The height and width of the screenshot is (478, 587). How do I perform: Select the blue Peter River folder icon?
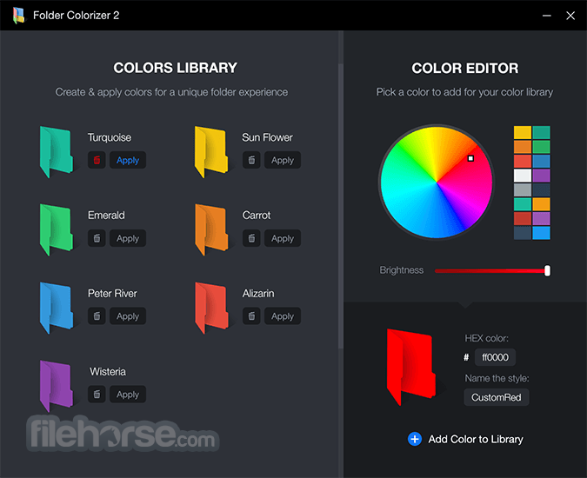coord(57,308)
